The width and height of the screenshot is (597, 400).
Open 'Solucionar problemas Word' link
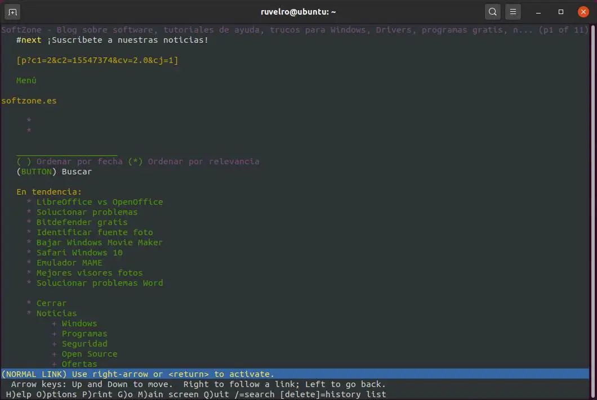click(100, 283)
